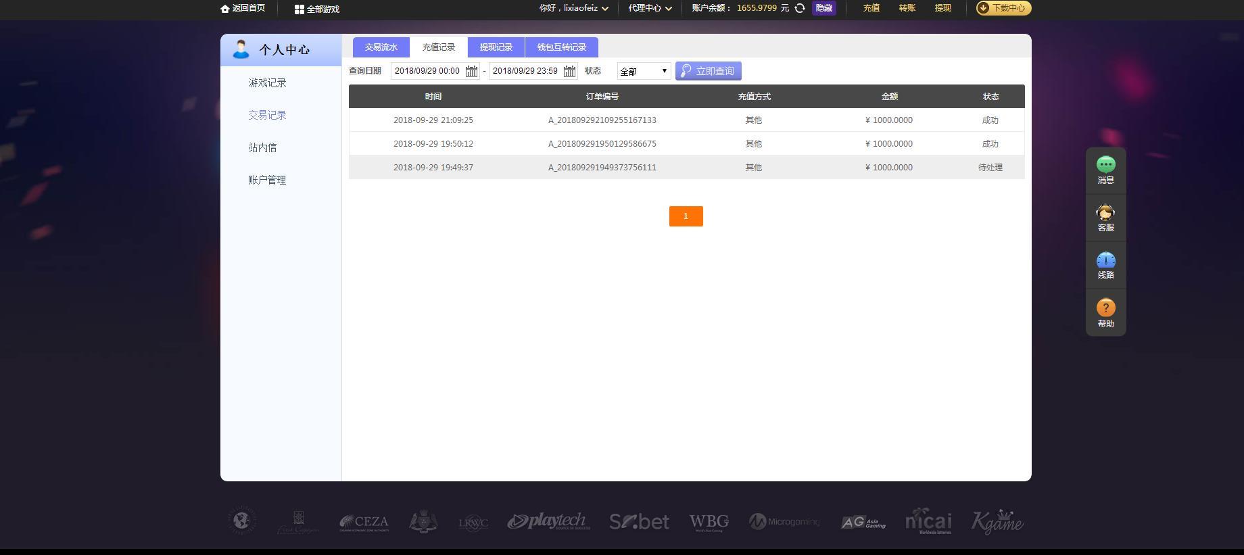Open the 客服 customer service icon

click(x=1106, y=213)
